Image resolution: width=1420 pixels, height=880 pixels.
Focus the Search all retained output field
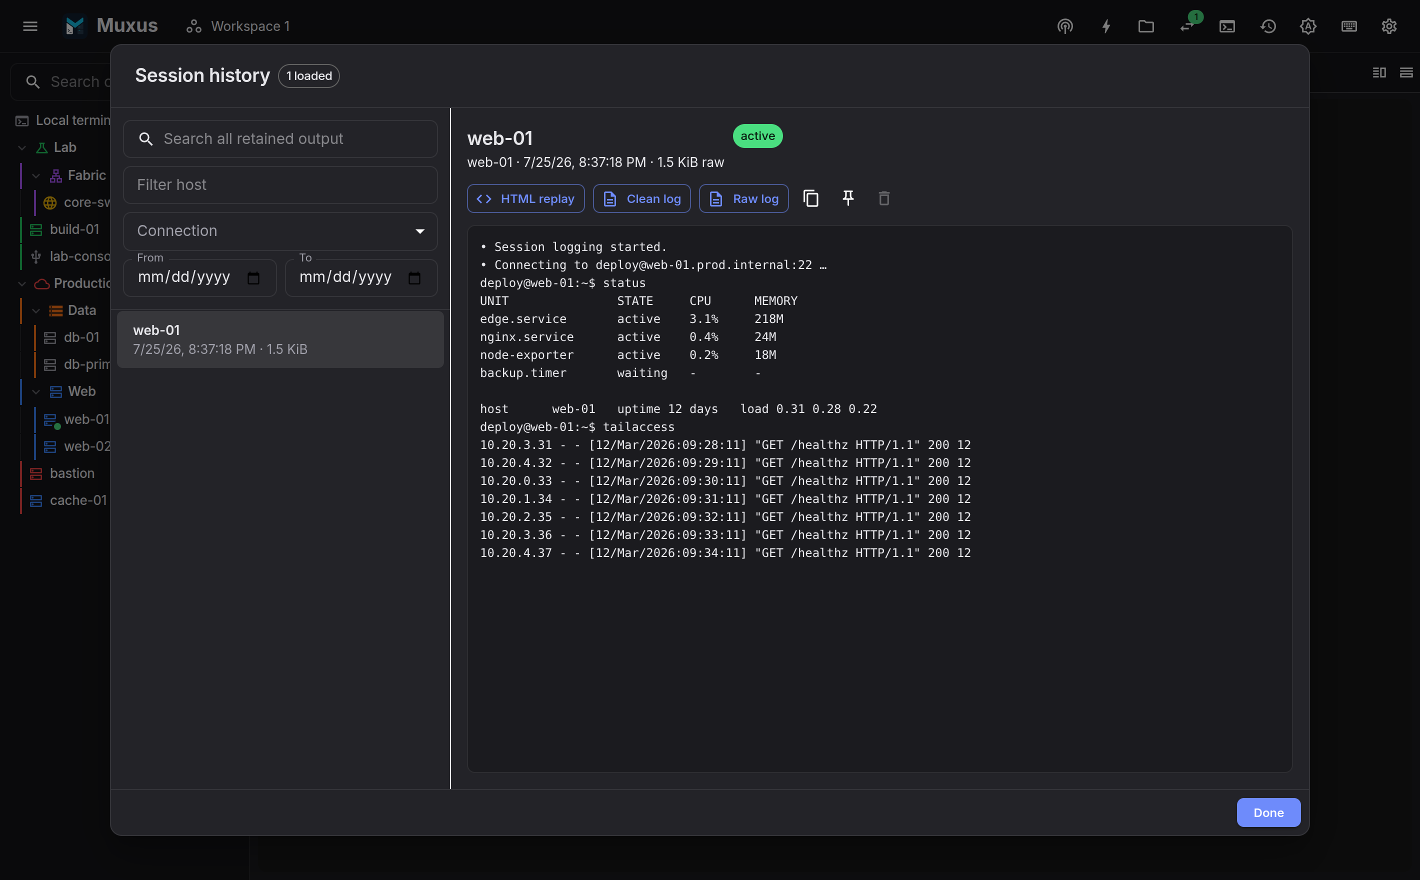point(280,139)
